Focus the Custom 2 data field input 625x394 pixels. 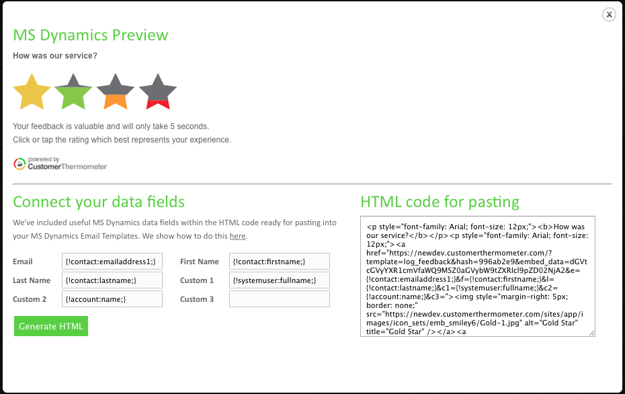(112, 299)
